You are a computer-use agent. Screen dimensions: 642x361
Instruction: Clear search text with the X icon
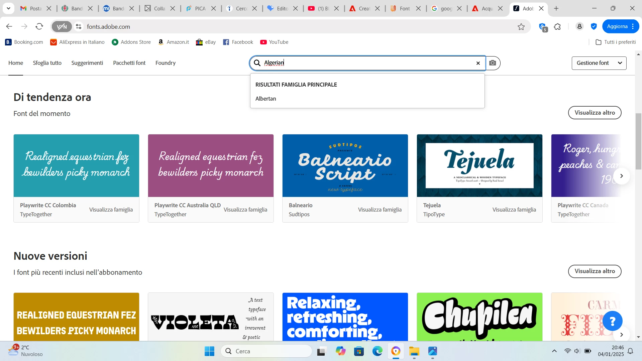[478, 63]
